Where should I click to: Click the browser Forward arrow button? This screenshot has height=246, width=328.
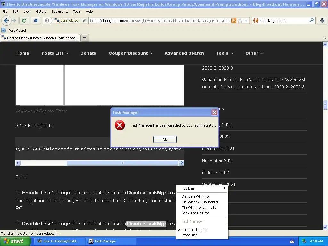pyautogui.click(x=14, y=20)
